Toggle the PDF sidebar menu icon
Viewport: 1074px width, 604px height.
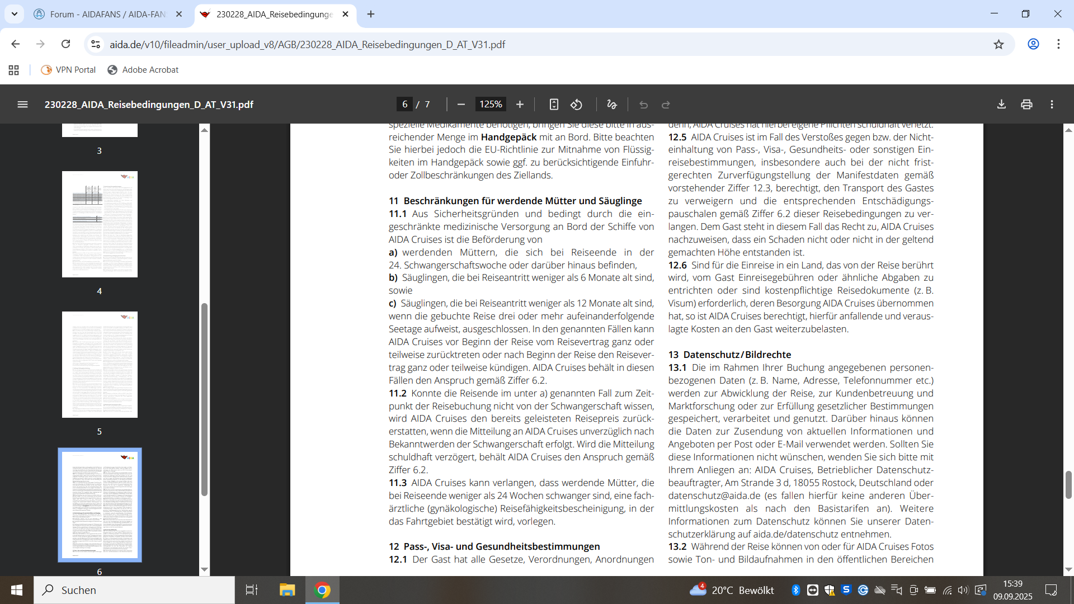(22, 105)
